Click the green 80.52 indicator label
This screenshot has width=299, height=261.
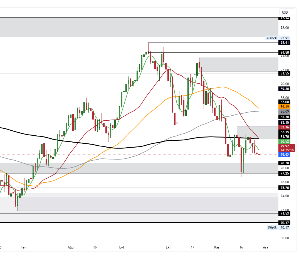pos(284,141)
